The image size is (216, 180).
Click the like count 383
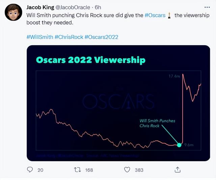[x=139, y=170]
